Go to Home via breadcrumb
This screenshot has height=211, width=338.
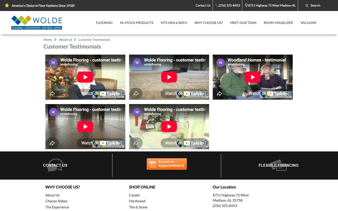point(48,40)
